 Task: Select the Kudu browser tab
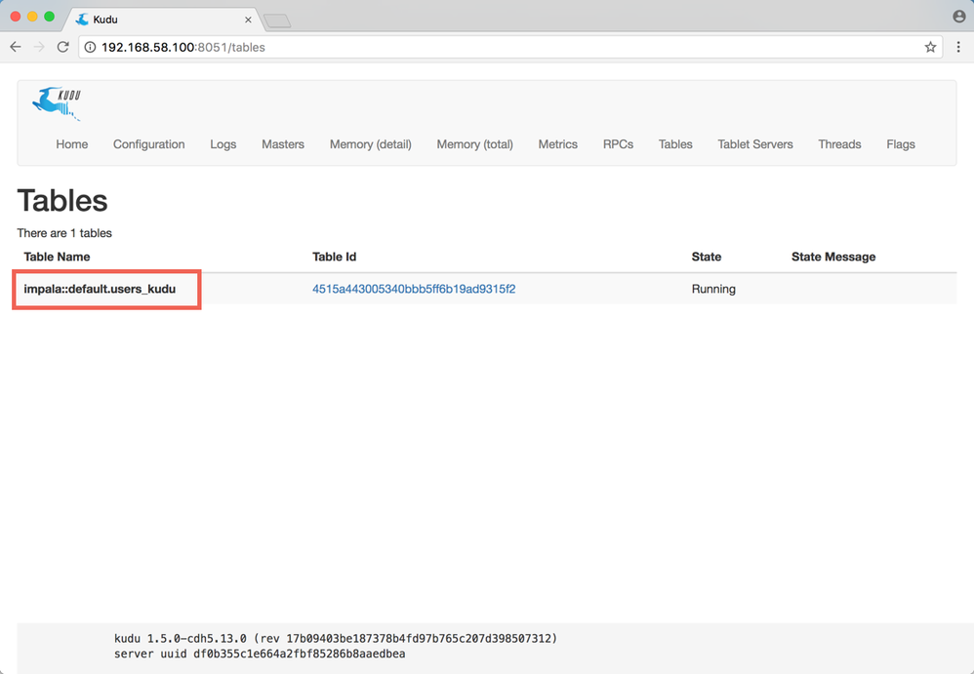click(161, 20)
